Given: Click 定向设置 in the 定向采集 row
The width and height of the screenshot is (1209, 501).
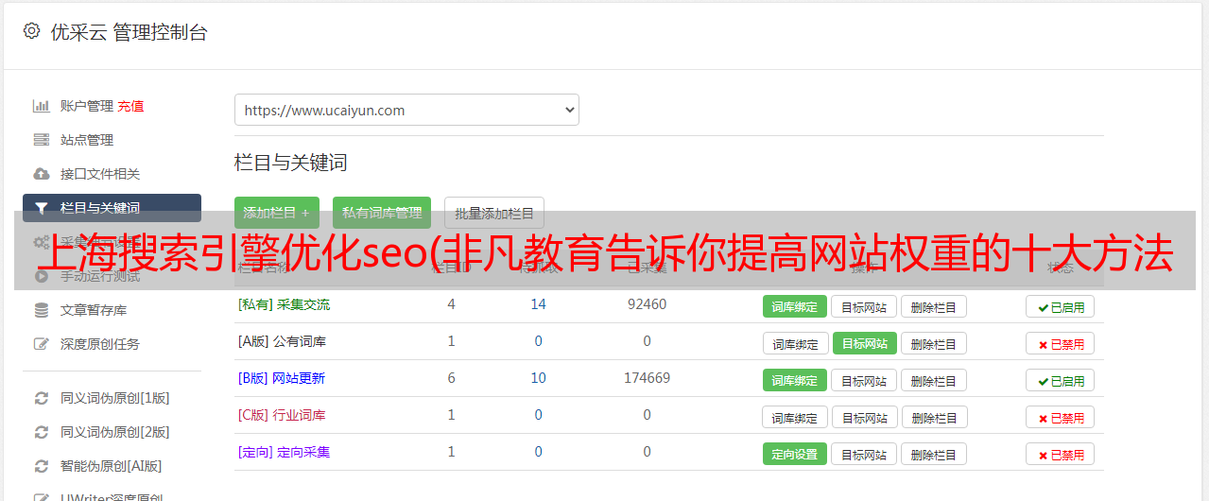Looking at the screenshot, I should [795, 454].
